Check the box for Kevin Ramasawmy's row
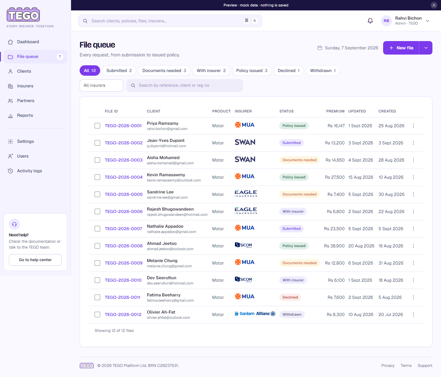This screenshot has width=441, height=377. (97, 177)
